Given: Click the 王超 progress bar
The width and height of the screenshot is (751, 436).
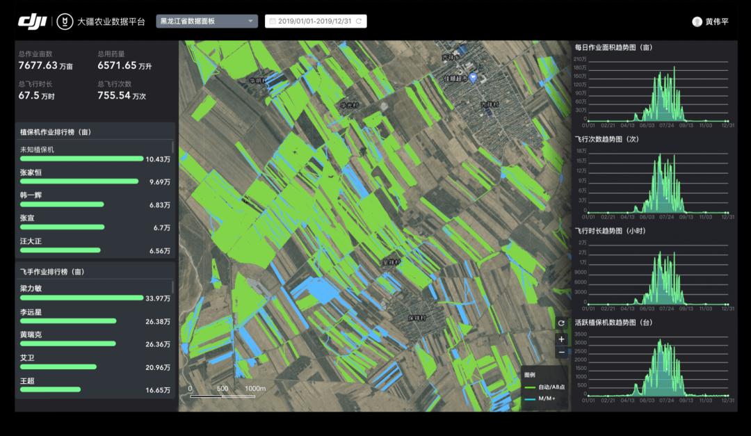Looking at the screenshot, I should click(50, 389).
